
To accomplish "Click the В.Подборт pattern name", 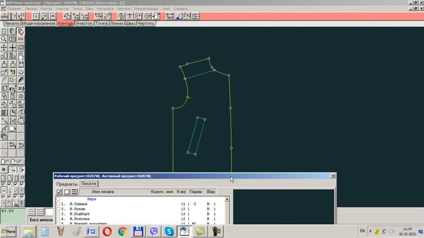I will click(79, 214).
